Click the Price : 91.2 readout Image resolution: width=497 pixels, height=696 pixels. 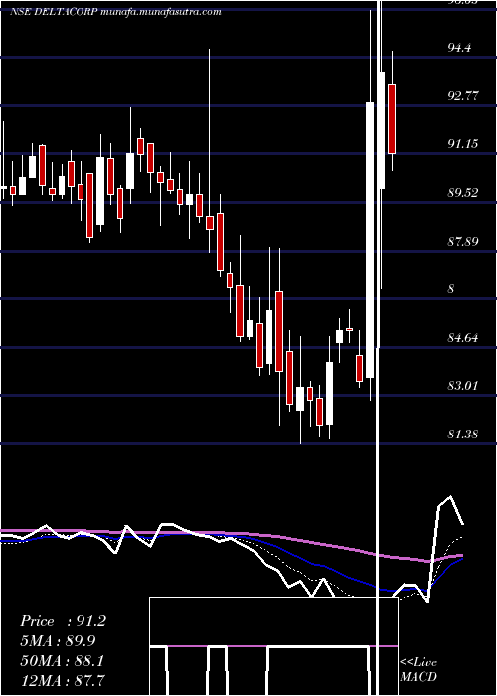tap(63, 621)
